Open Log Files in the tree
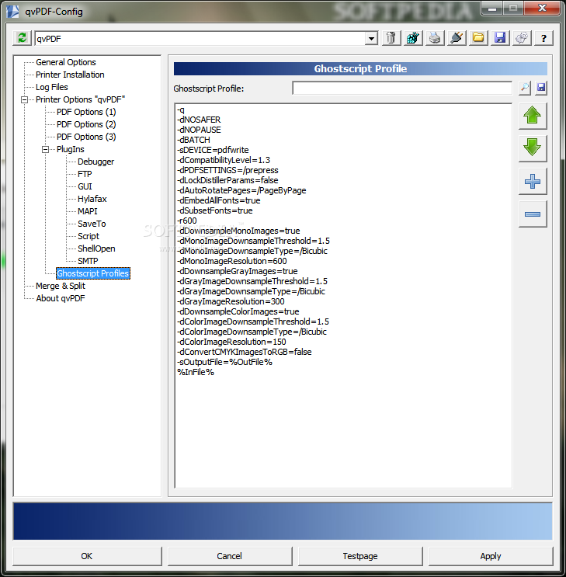Viewport: 566px width, 577px height. tap(52, 87)
